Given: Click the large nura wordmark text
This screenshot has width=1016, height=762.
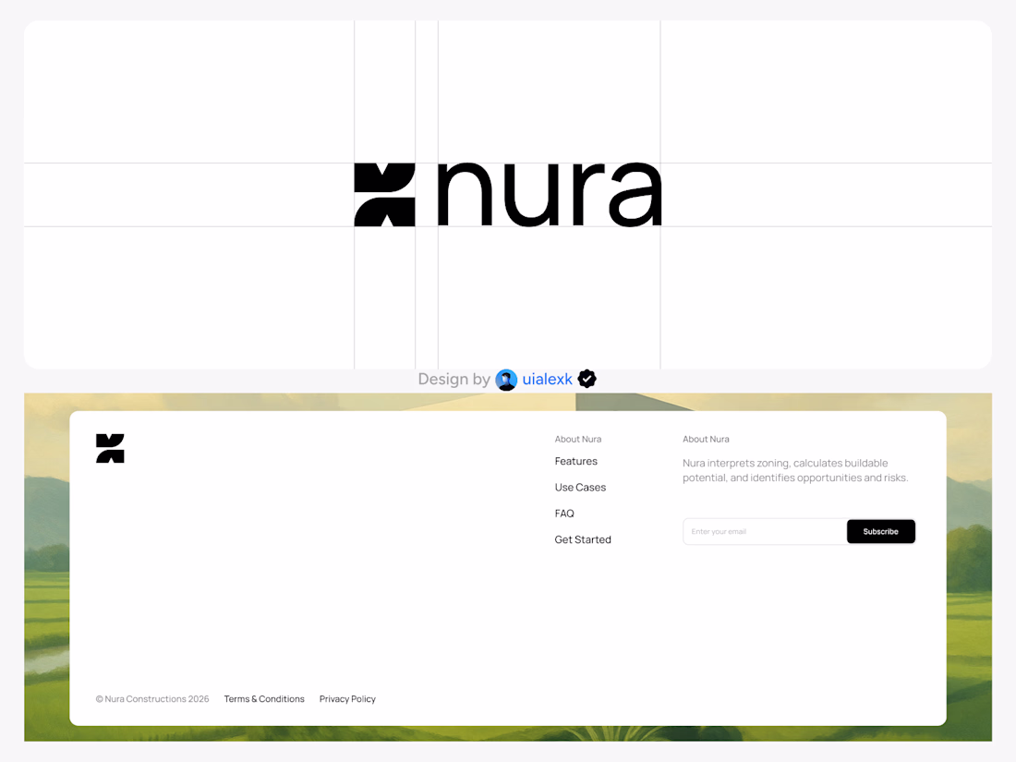Looking at the screenshot, I should tap(550, 194).
